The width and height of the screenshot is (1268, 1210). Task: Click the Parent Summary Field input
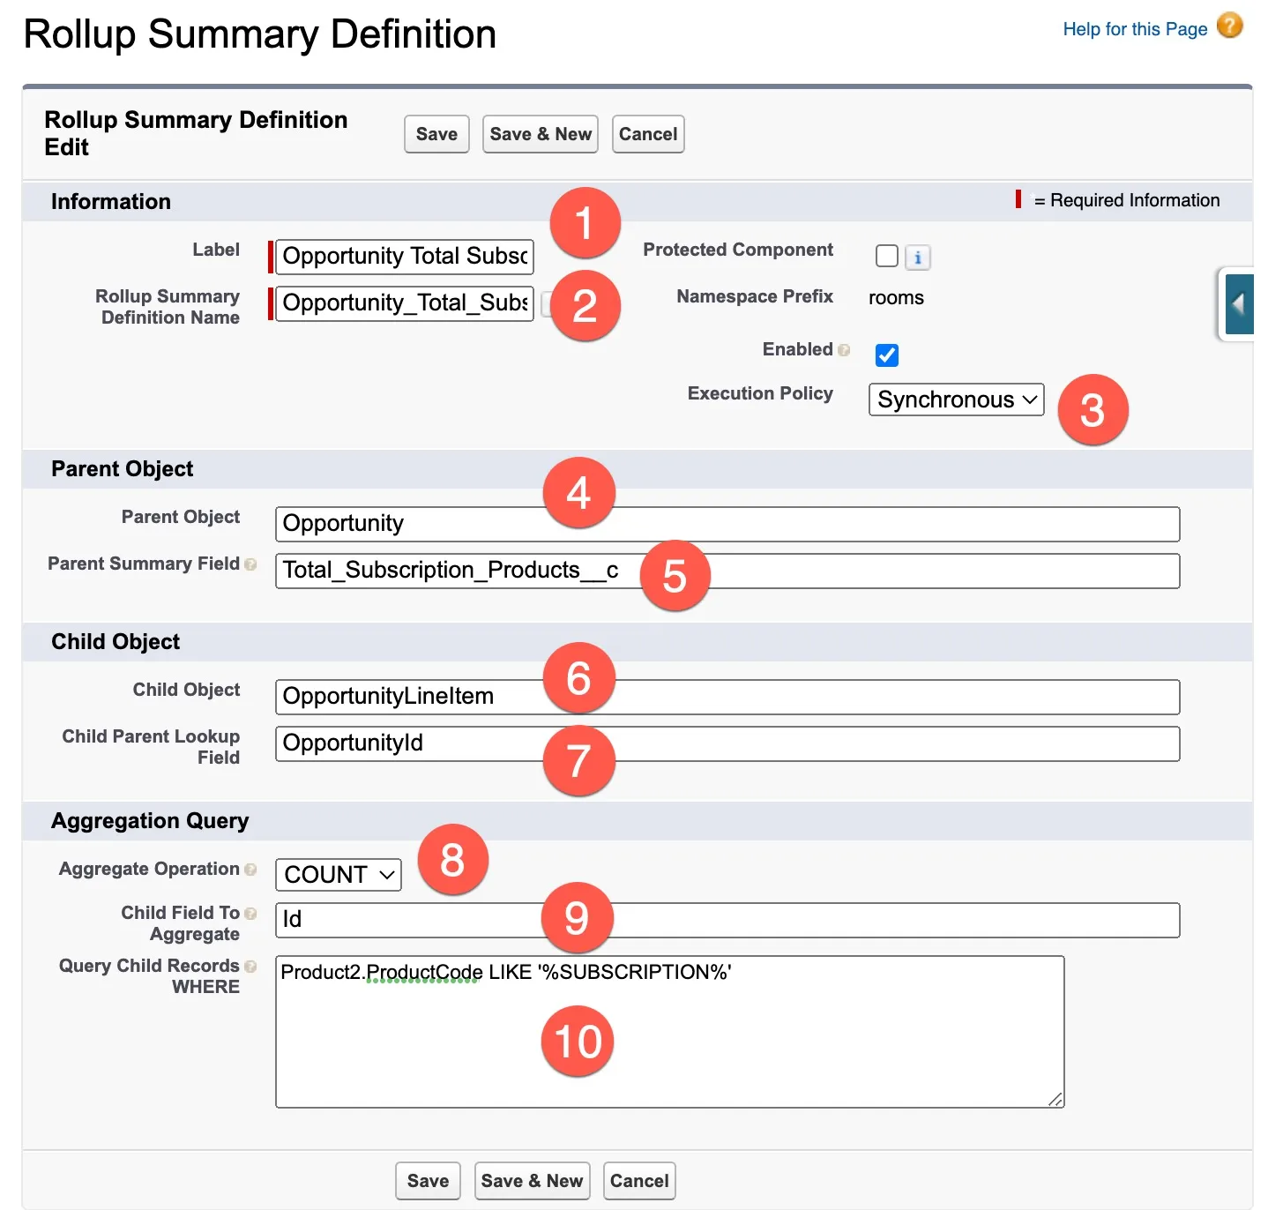click(727, 571)
